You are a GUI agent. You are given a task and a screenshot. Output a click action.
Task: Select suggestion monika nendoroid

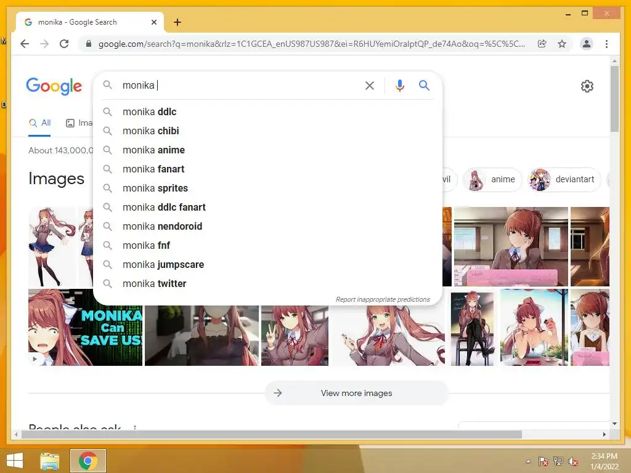coord(267,227)
